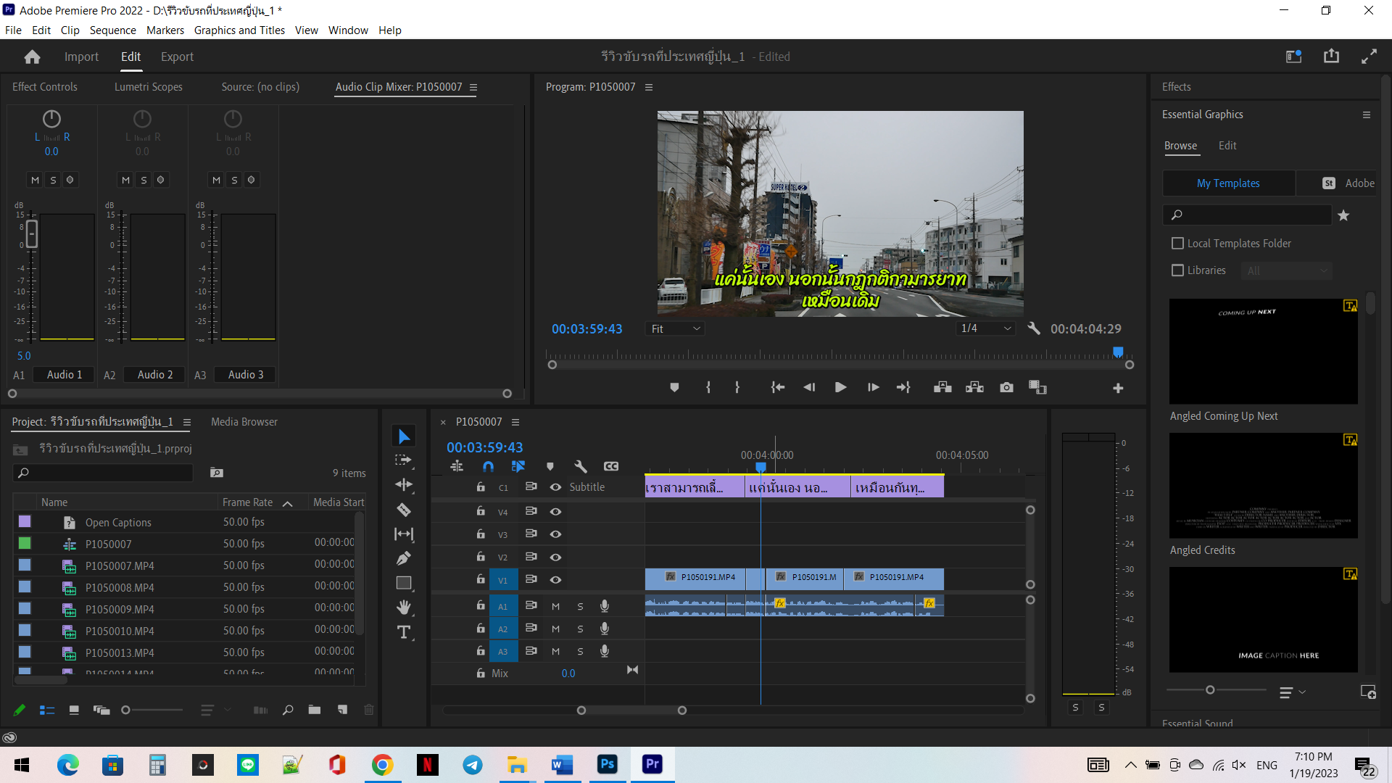Click the Quick Export share icon

point(1331,57)
